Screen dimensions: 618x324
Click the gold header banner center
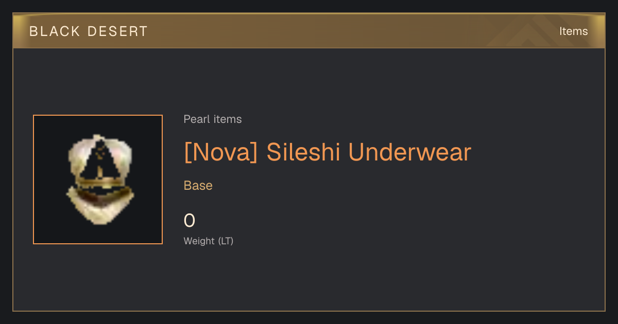(309, 31)
